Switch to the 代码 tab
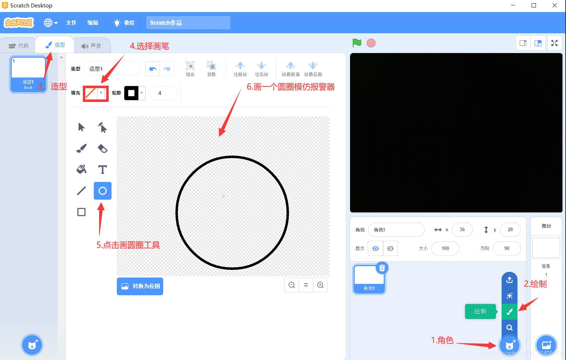The image size is (566, 360). (x=18, y=46)
